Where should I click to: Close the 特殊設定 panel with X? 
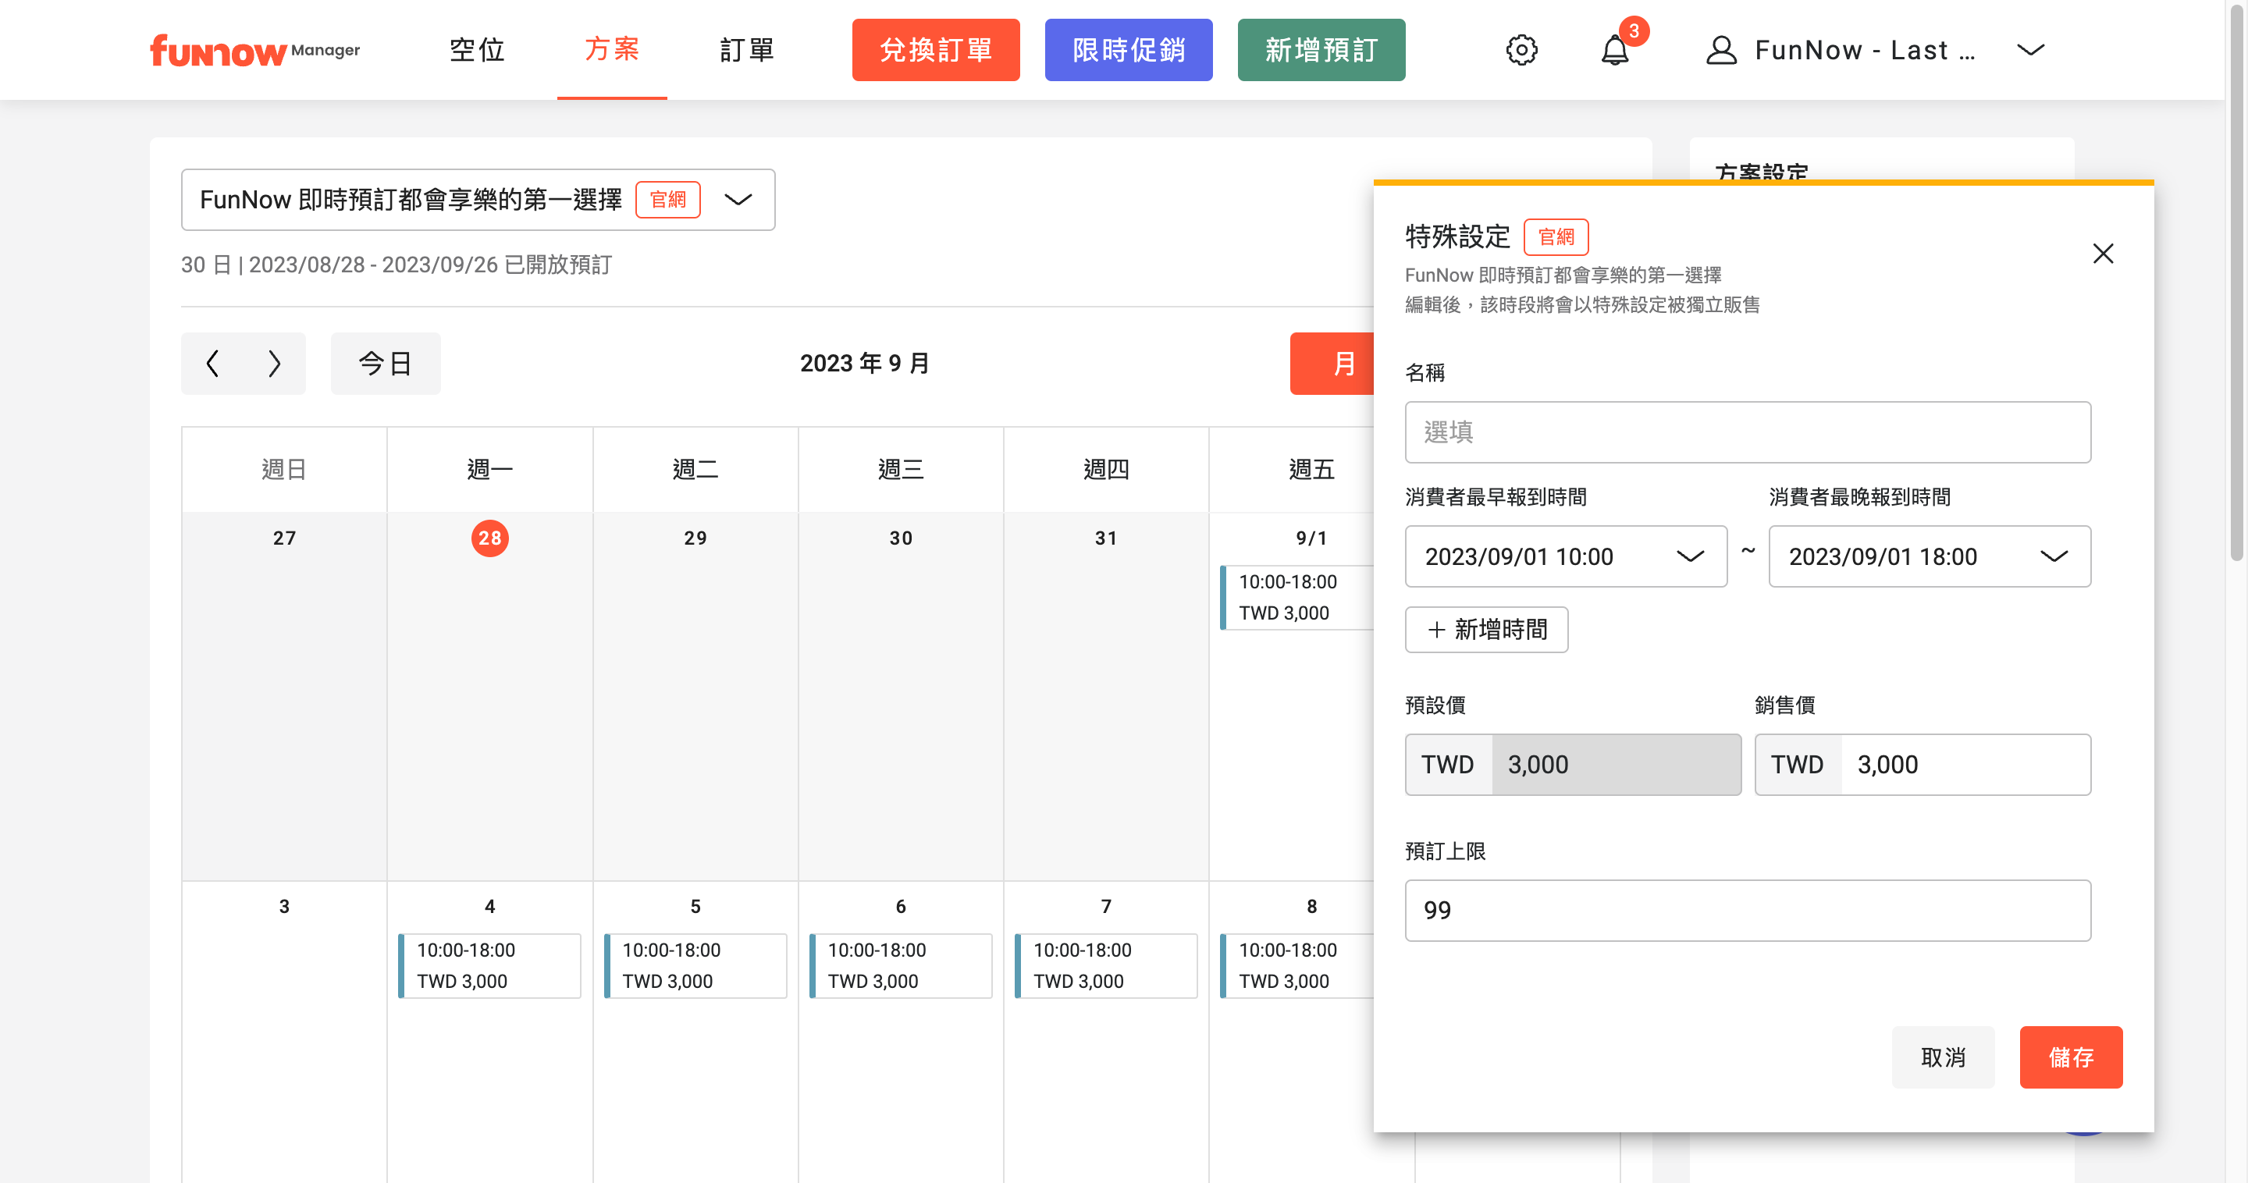click(2102, 254)
